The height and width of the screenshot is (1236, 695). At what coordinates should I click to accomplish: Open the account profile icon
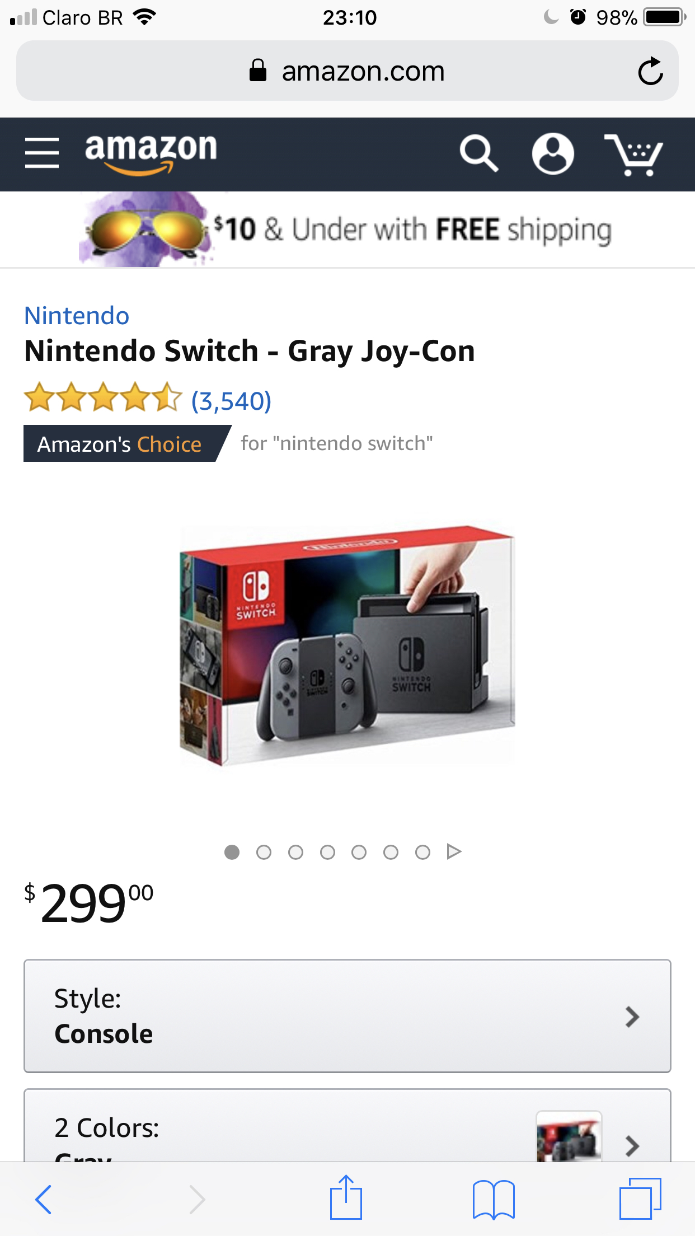tap(553, 153)
